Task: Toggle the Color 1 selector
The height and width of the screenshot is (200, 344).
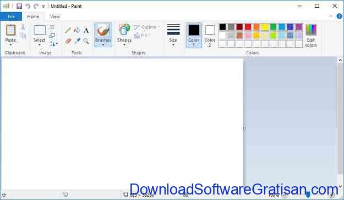Action: (x=194, y=35)
